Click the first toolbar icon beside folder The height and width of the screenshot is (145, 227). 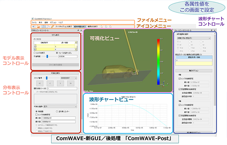point(34,27)
